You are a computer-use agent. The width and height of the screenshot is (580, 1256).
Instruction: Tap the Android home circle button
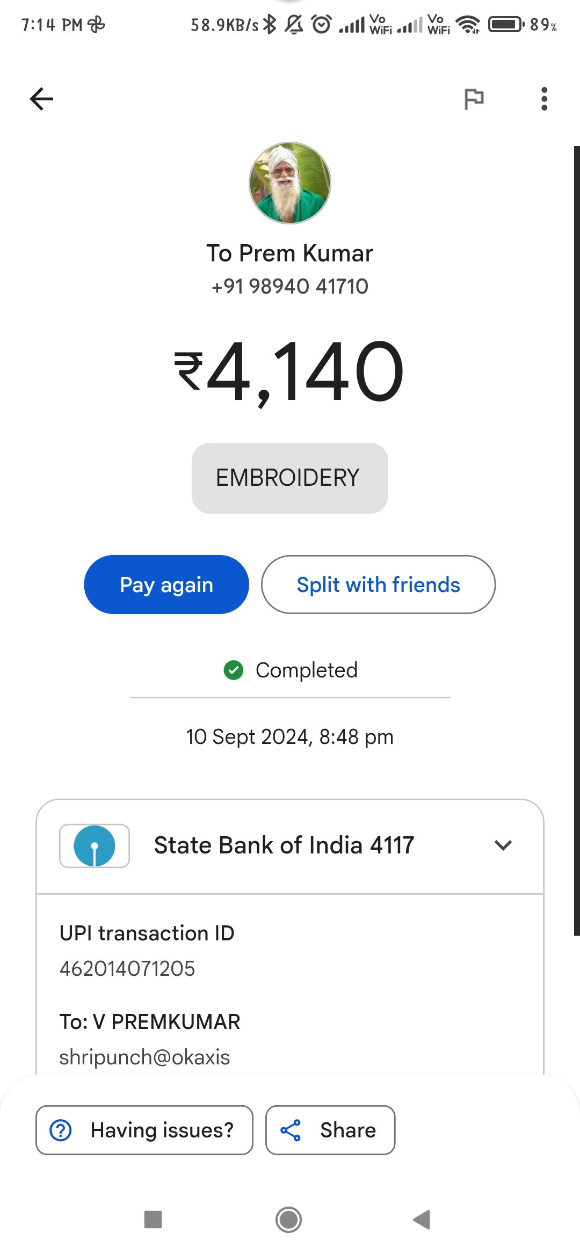tap(288, 1220)
